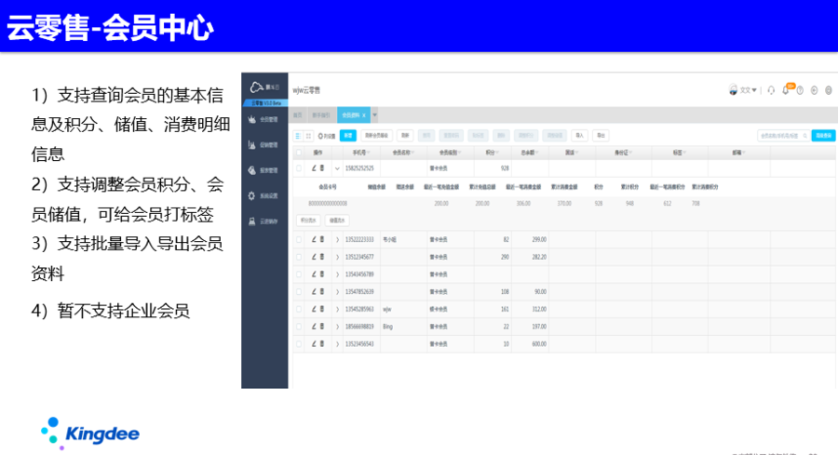
Task: Click the user avatar picture
Action: pos(733,89)
